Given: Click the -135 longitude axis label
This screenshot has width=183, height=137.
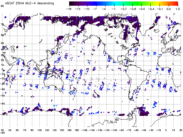Looking at the screenshot, I should pyautogui.click(x=99, y=130).
